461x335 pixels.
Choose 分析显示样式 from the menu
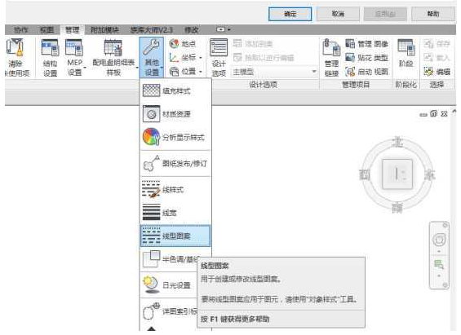(x=175, y=137)
